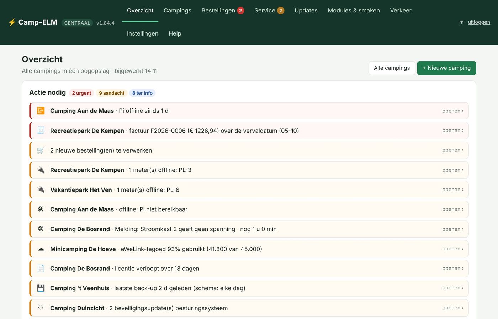Open Bestellingen in the navigation

point(223,11)
